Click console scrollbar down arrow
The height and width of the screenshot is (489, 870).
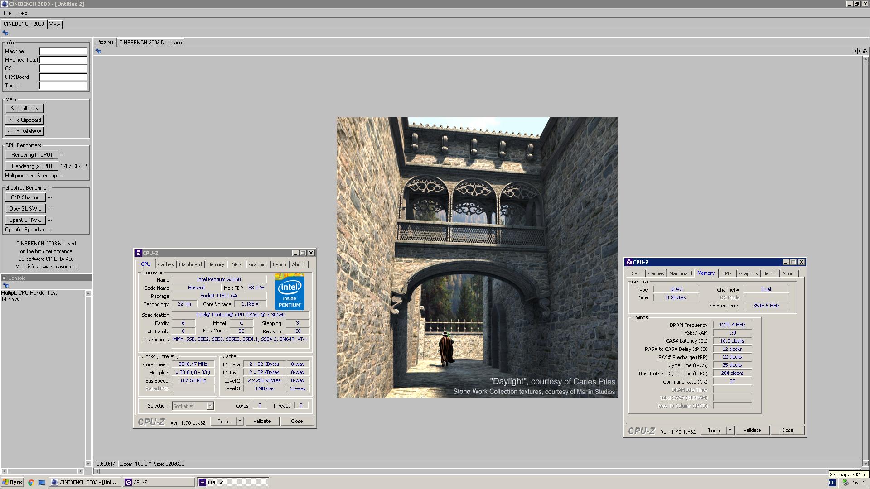point(88,463)
